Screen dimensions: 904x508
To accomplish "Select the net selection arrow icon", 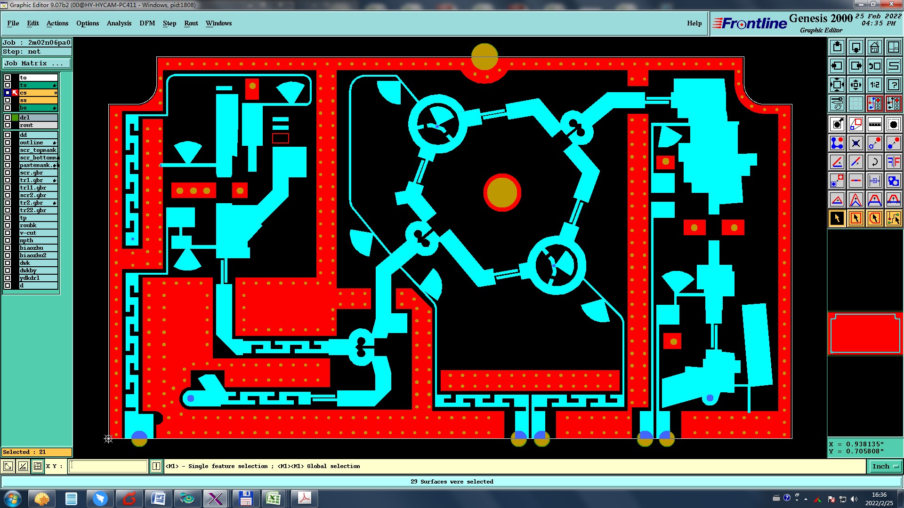I will click(x=893, y=218).
